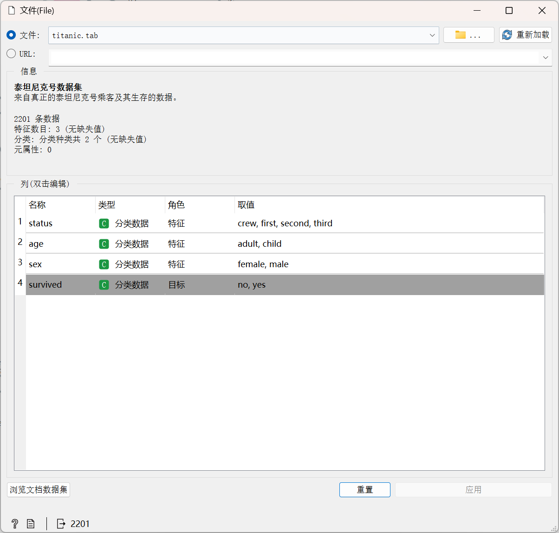Click row number 3 header
This screenshot has height=533, width=559.
tap(20, 263)
